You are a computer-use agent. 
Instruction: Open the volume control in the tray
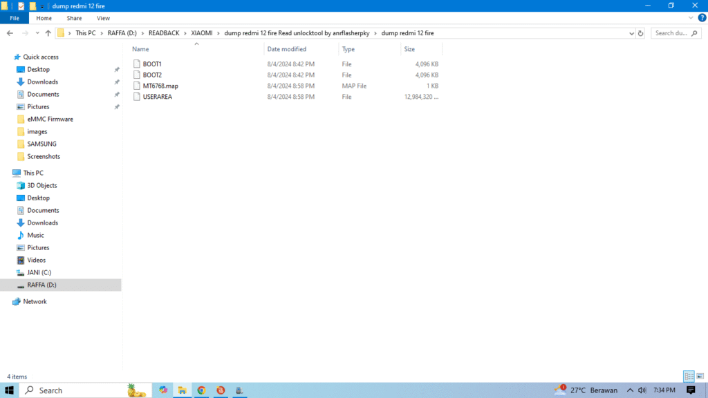(642, 390)
